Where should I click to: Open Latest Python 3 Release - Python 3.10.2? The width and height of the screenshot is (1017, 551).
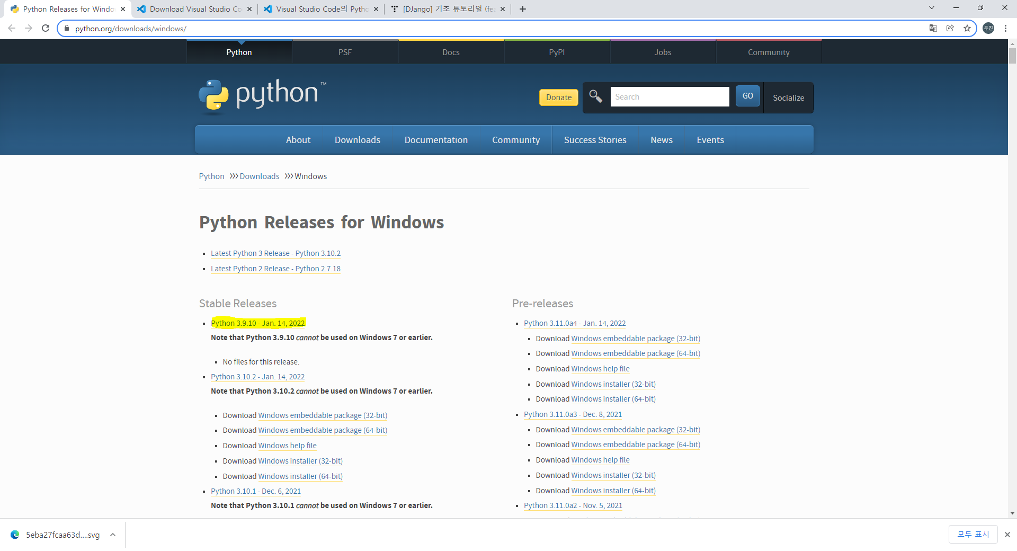click(275, 254)
